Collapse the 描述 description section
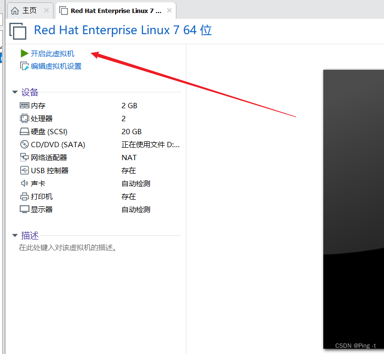The width and height of the screenshot is (384, 354). pyautogui.click(x=15, y=235)
